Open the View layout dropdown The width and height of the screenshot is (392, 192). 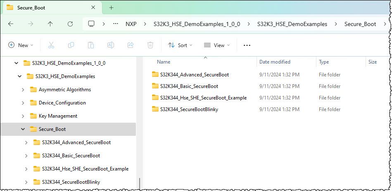coord(217,45)
